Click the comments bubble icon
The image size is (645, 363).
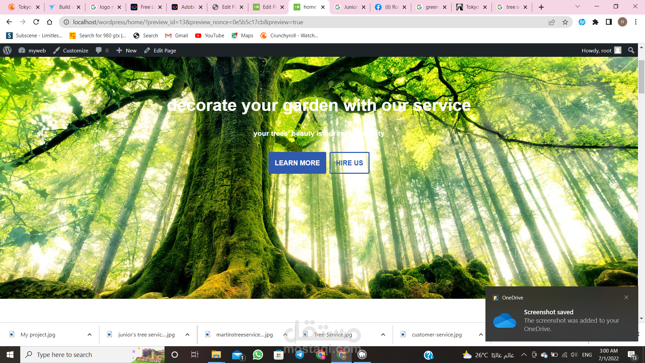99,50
